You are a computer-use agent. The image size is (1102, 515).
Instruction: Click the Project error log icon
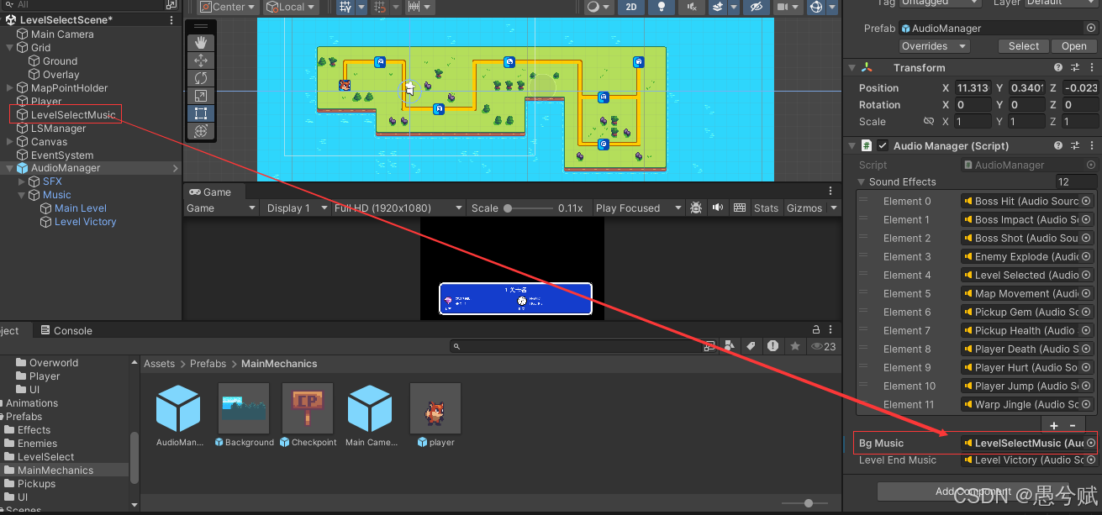[772, 346]
